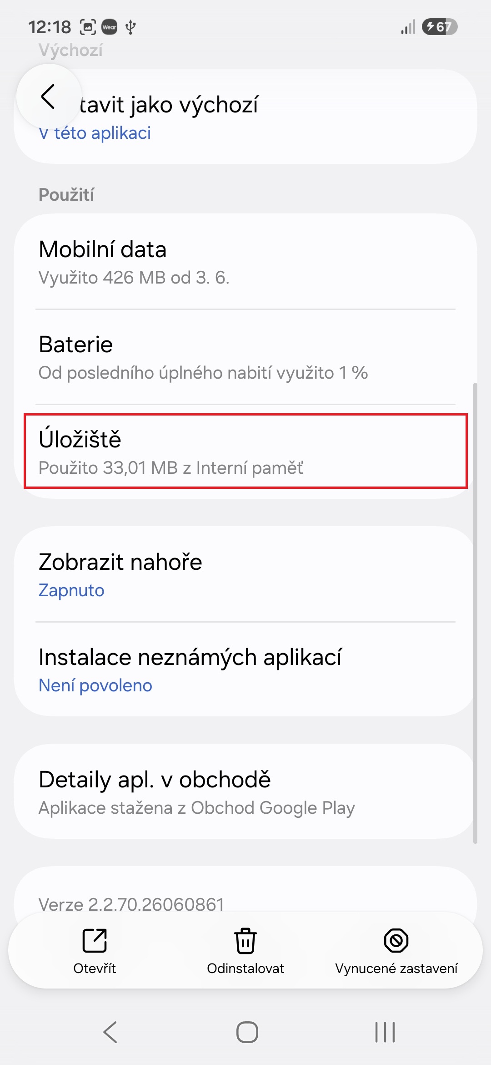Image resolution: width=491 pixels, height=1065 pixels.
Task: Open Zobrazit nahoře setting
Action: (x=245, y=574)
